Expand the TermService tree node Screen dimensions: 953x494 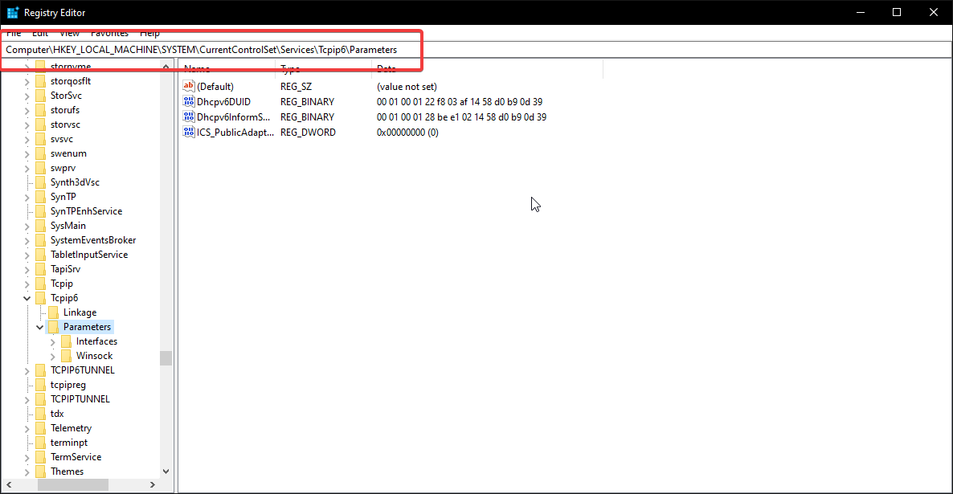click(x=27, y=458)
